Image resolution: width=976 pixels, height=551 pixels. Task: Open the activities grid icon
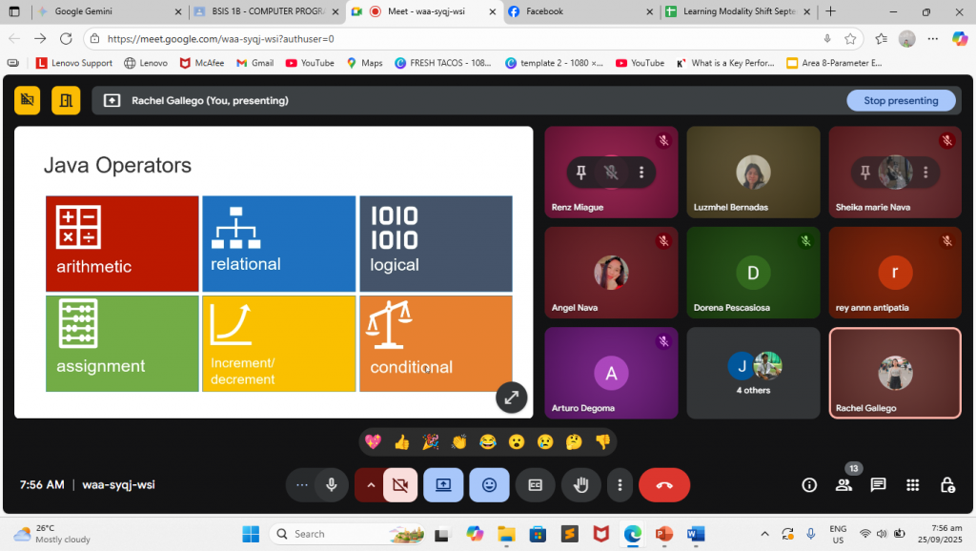click(x=912, y=484)
